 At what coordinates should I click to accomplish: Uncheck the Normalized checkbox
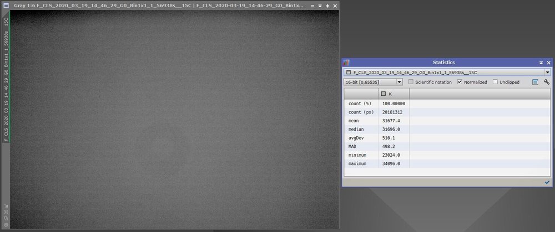point(460,82)
